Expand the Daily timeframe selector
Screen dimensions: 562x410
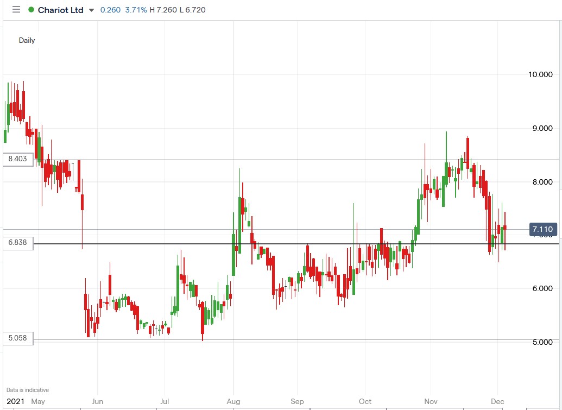[26, 40]
